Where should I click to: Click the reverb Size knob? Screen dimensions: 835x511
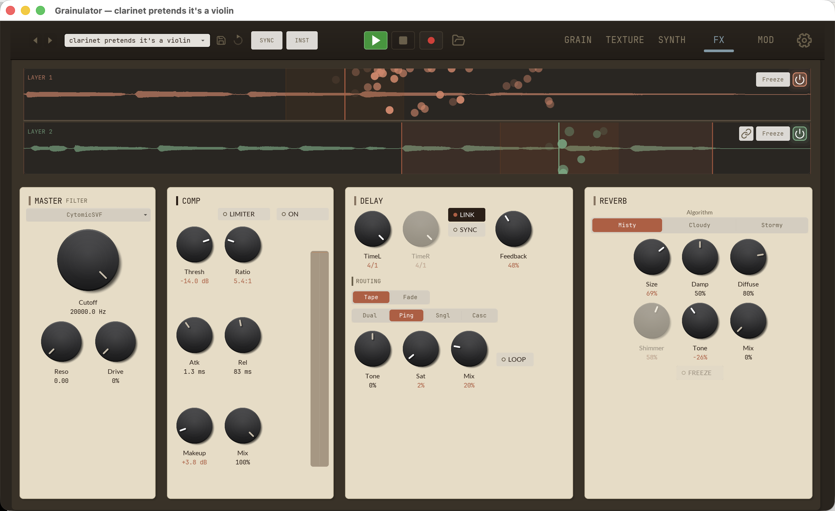[651, 257]
